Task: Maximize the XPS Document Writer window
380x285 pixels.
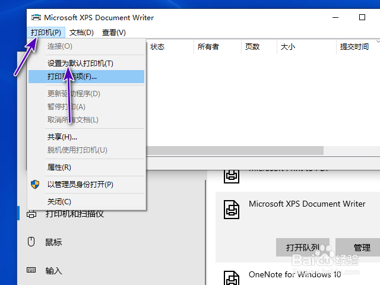Action: click(x=362, y=17)
